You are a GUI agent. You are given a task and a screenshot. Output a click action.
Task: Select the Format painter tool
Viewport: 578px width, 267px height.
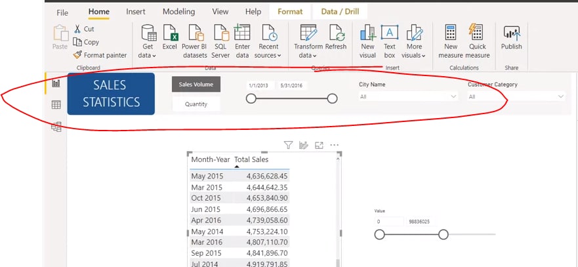click(100, 55)
